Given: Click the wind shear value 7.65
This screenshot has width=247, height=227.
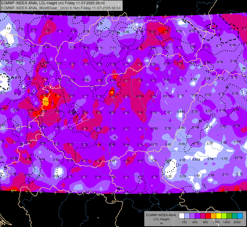Looking at the screenshot, I should point(166,32).
